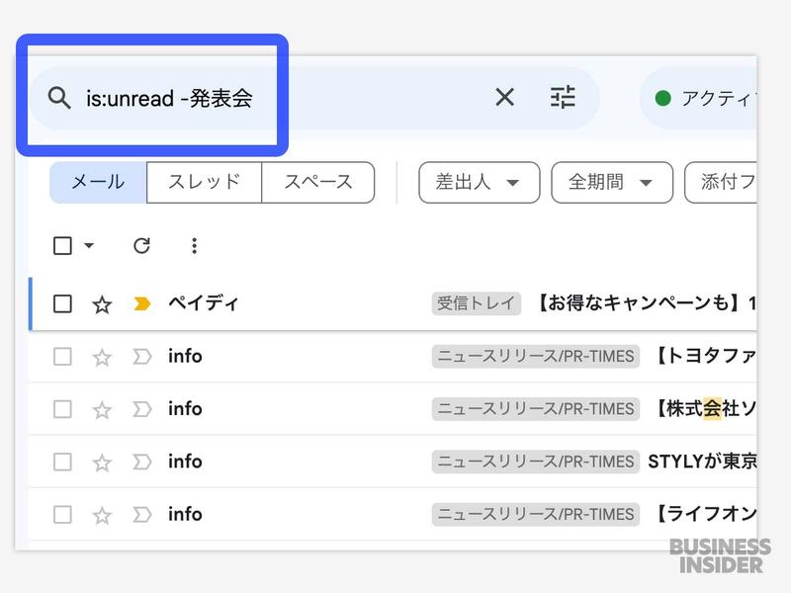Star the ペイディ email
The height and width of the screenshot is (593, 791).
[102, 304]
